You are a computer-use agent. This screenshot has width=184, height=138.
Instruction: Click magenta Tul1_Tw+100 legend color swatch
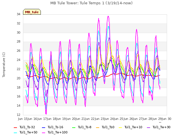click(x=43, y=133)
